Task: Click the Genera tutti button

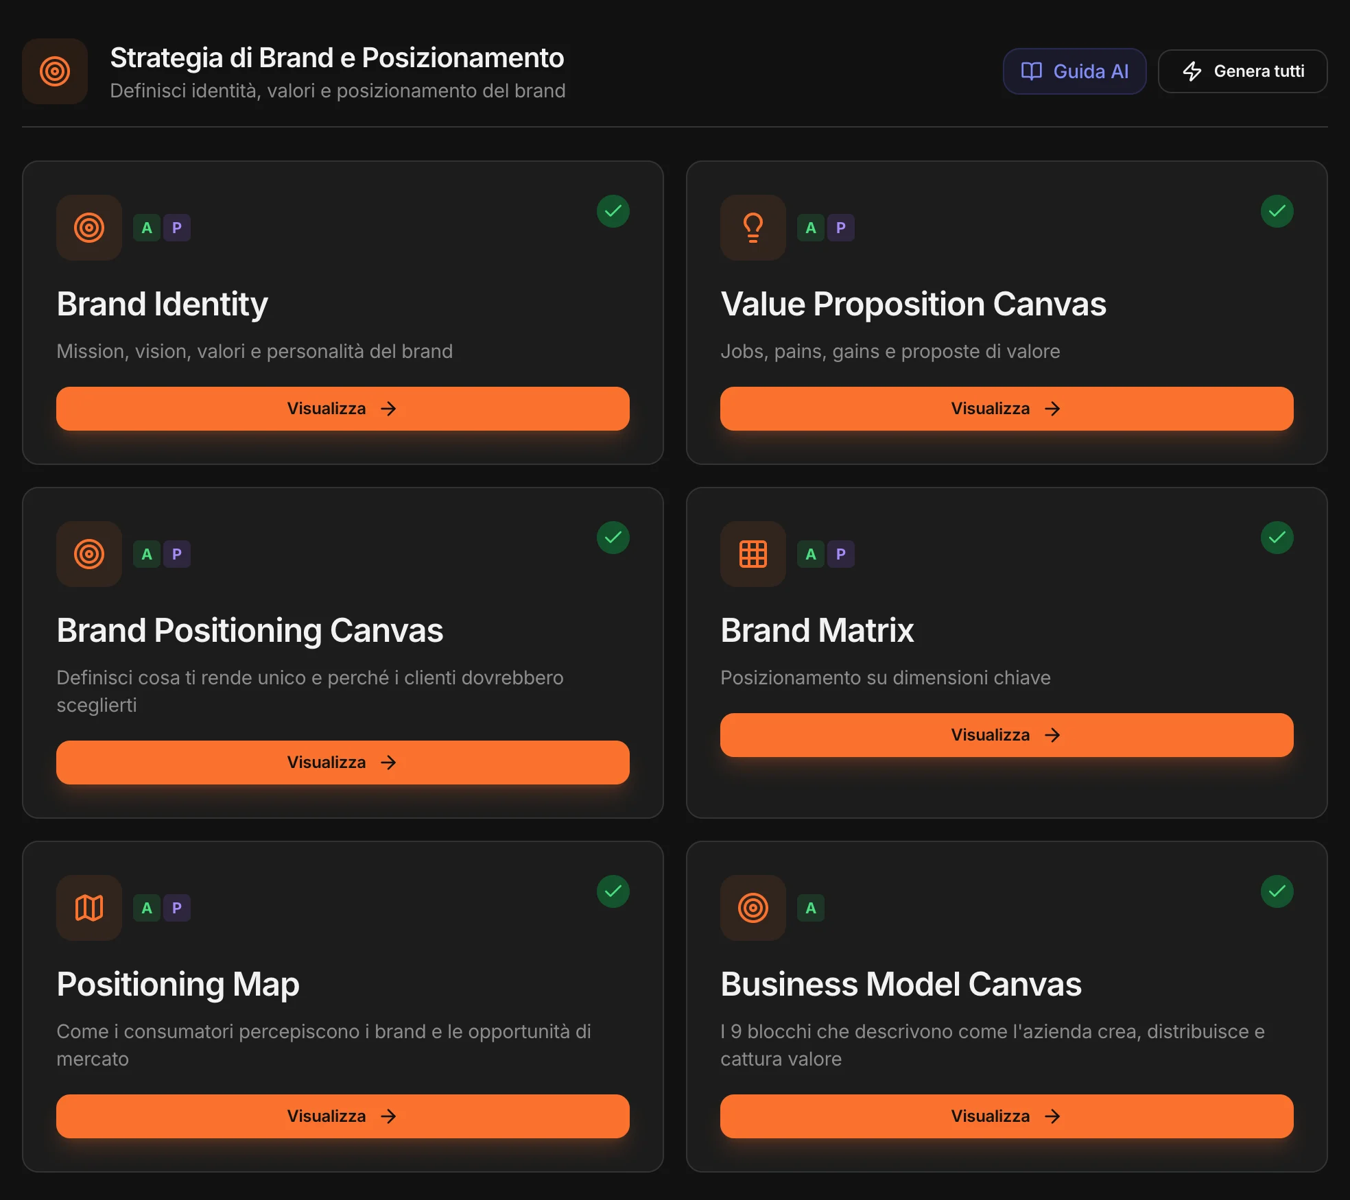Action: 1242,71
